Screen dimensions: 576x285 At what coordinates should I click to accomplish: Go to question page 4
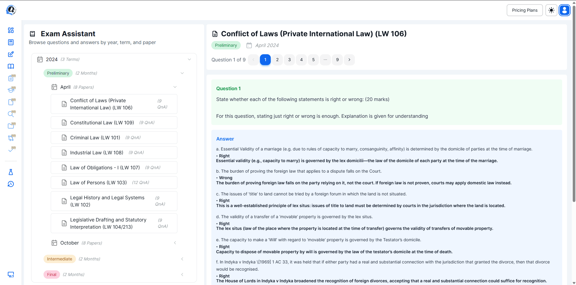pyautogui.click(x=301, y=60)
